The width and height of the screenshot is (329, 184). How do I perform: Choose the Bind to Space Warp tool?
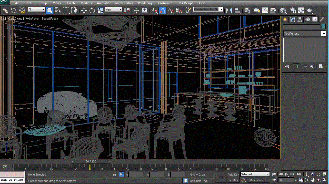click(x=22, y=10)
